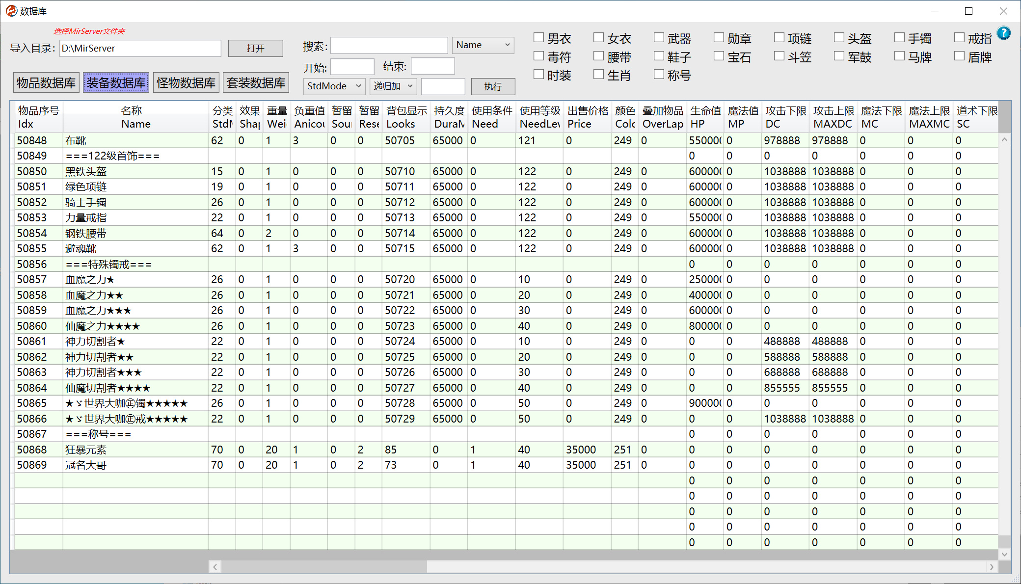This screenshot has height=584, width=1021.
Task: Click the 出售价格 Price column header
Action: pyautogui.click(x=588, y=117)
